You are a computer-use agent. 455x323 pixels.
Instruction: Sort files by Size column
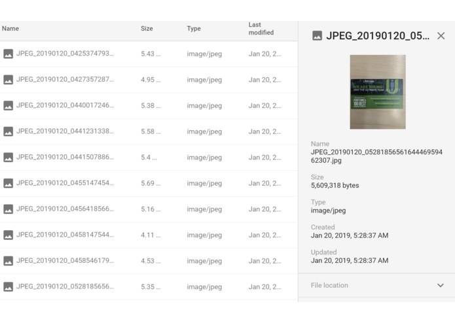tap(147, 28)
